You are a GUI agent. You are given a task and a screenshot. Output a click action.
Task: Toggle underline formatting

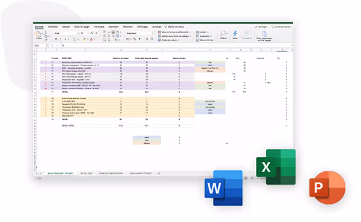(x=65, y=39)
